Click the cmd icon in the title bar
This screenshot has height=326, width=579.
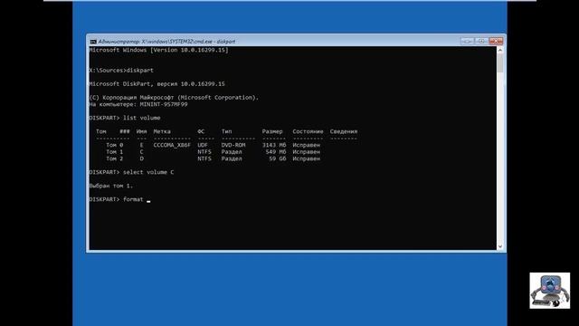click(x=93, y=42)
